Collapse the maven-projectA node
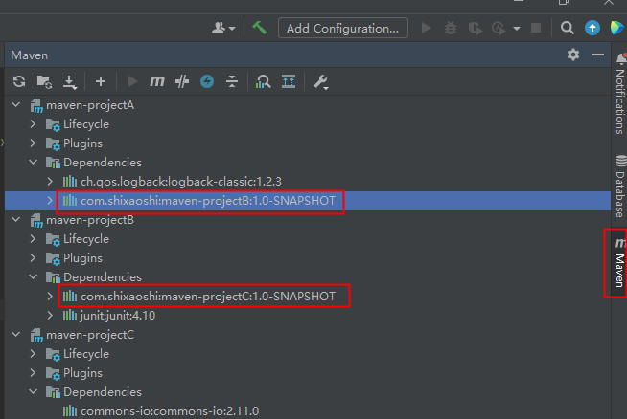The image size is (627, 419). tap(16, 105)
